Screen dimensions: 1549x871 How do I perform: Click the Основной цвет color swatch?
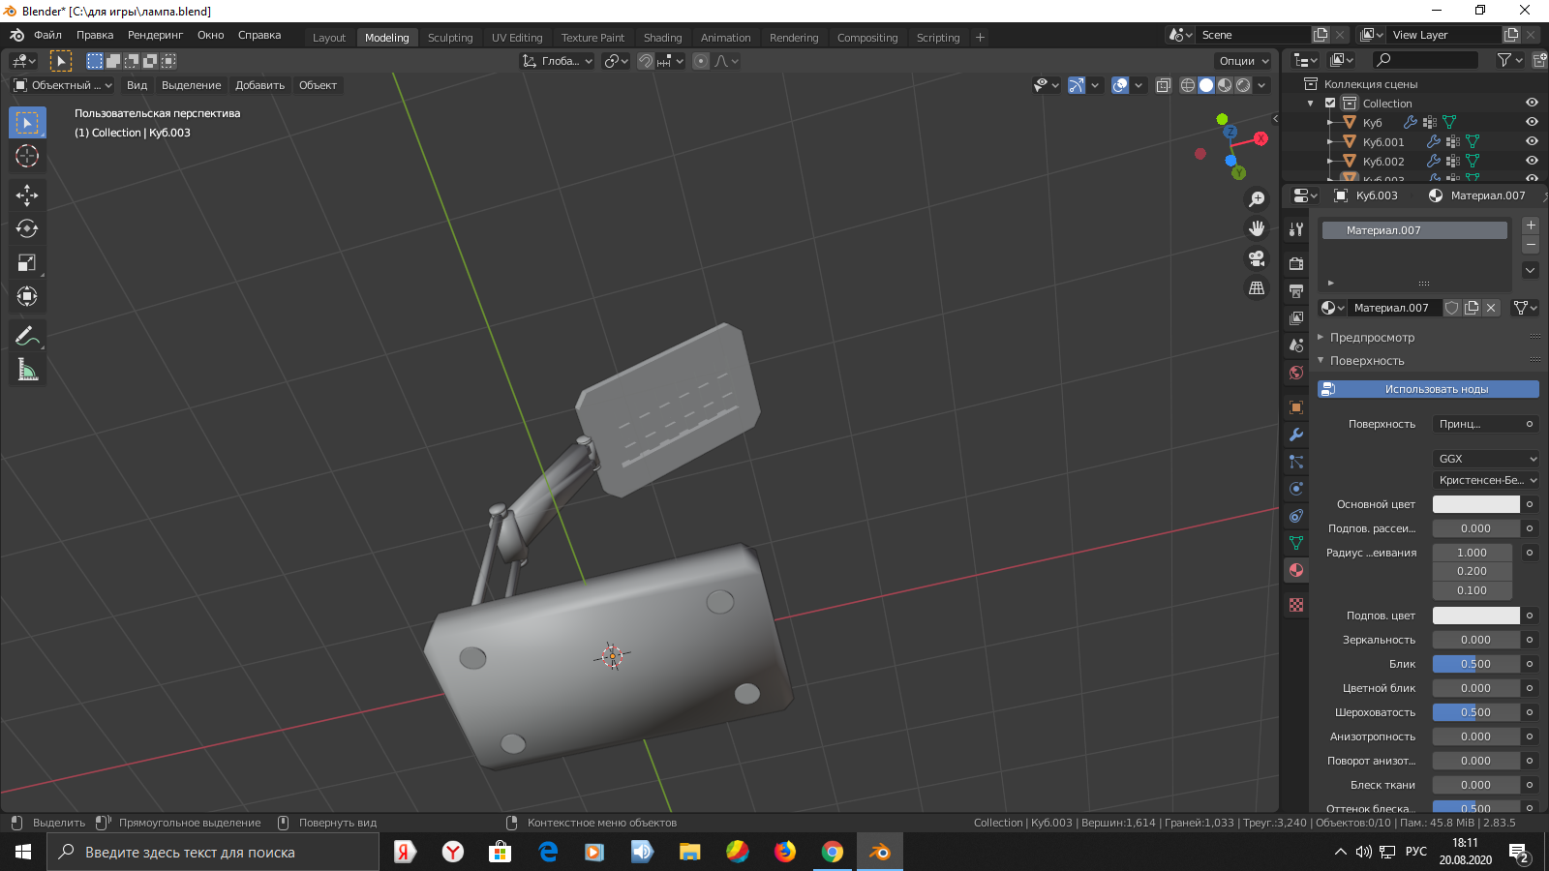1476,504
